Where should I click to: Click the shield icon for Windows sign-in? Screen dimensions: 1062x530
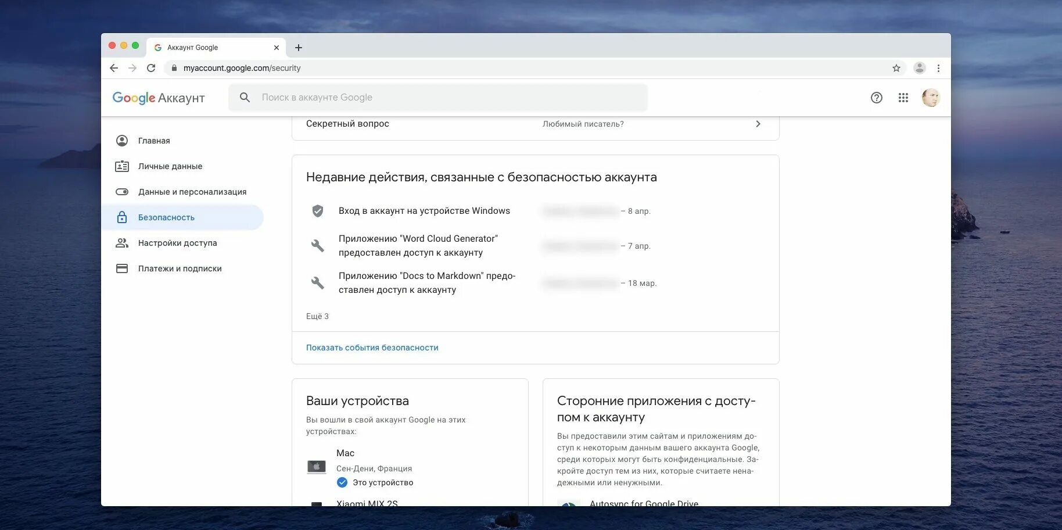[318, 211]
